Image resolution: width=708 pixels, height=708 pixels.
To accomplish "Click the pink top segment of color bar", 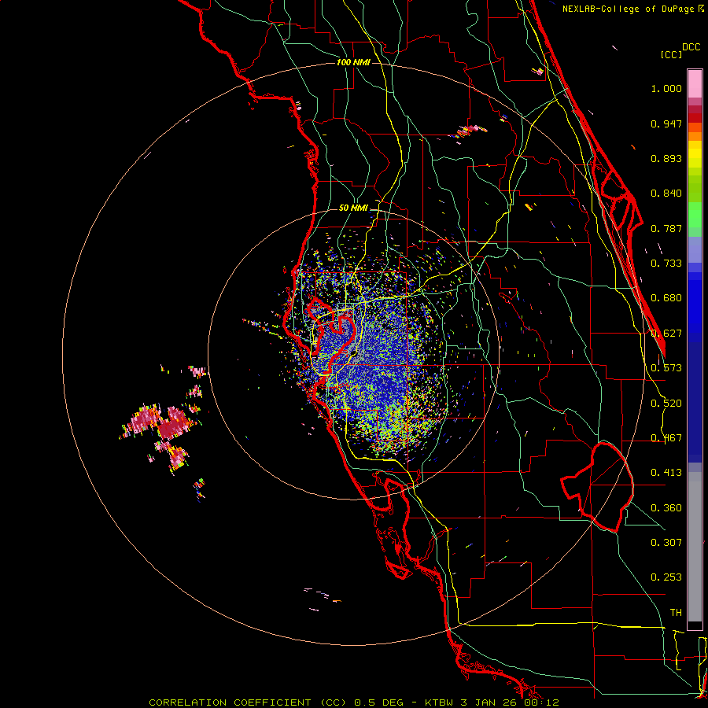I will pos(695,83).
